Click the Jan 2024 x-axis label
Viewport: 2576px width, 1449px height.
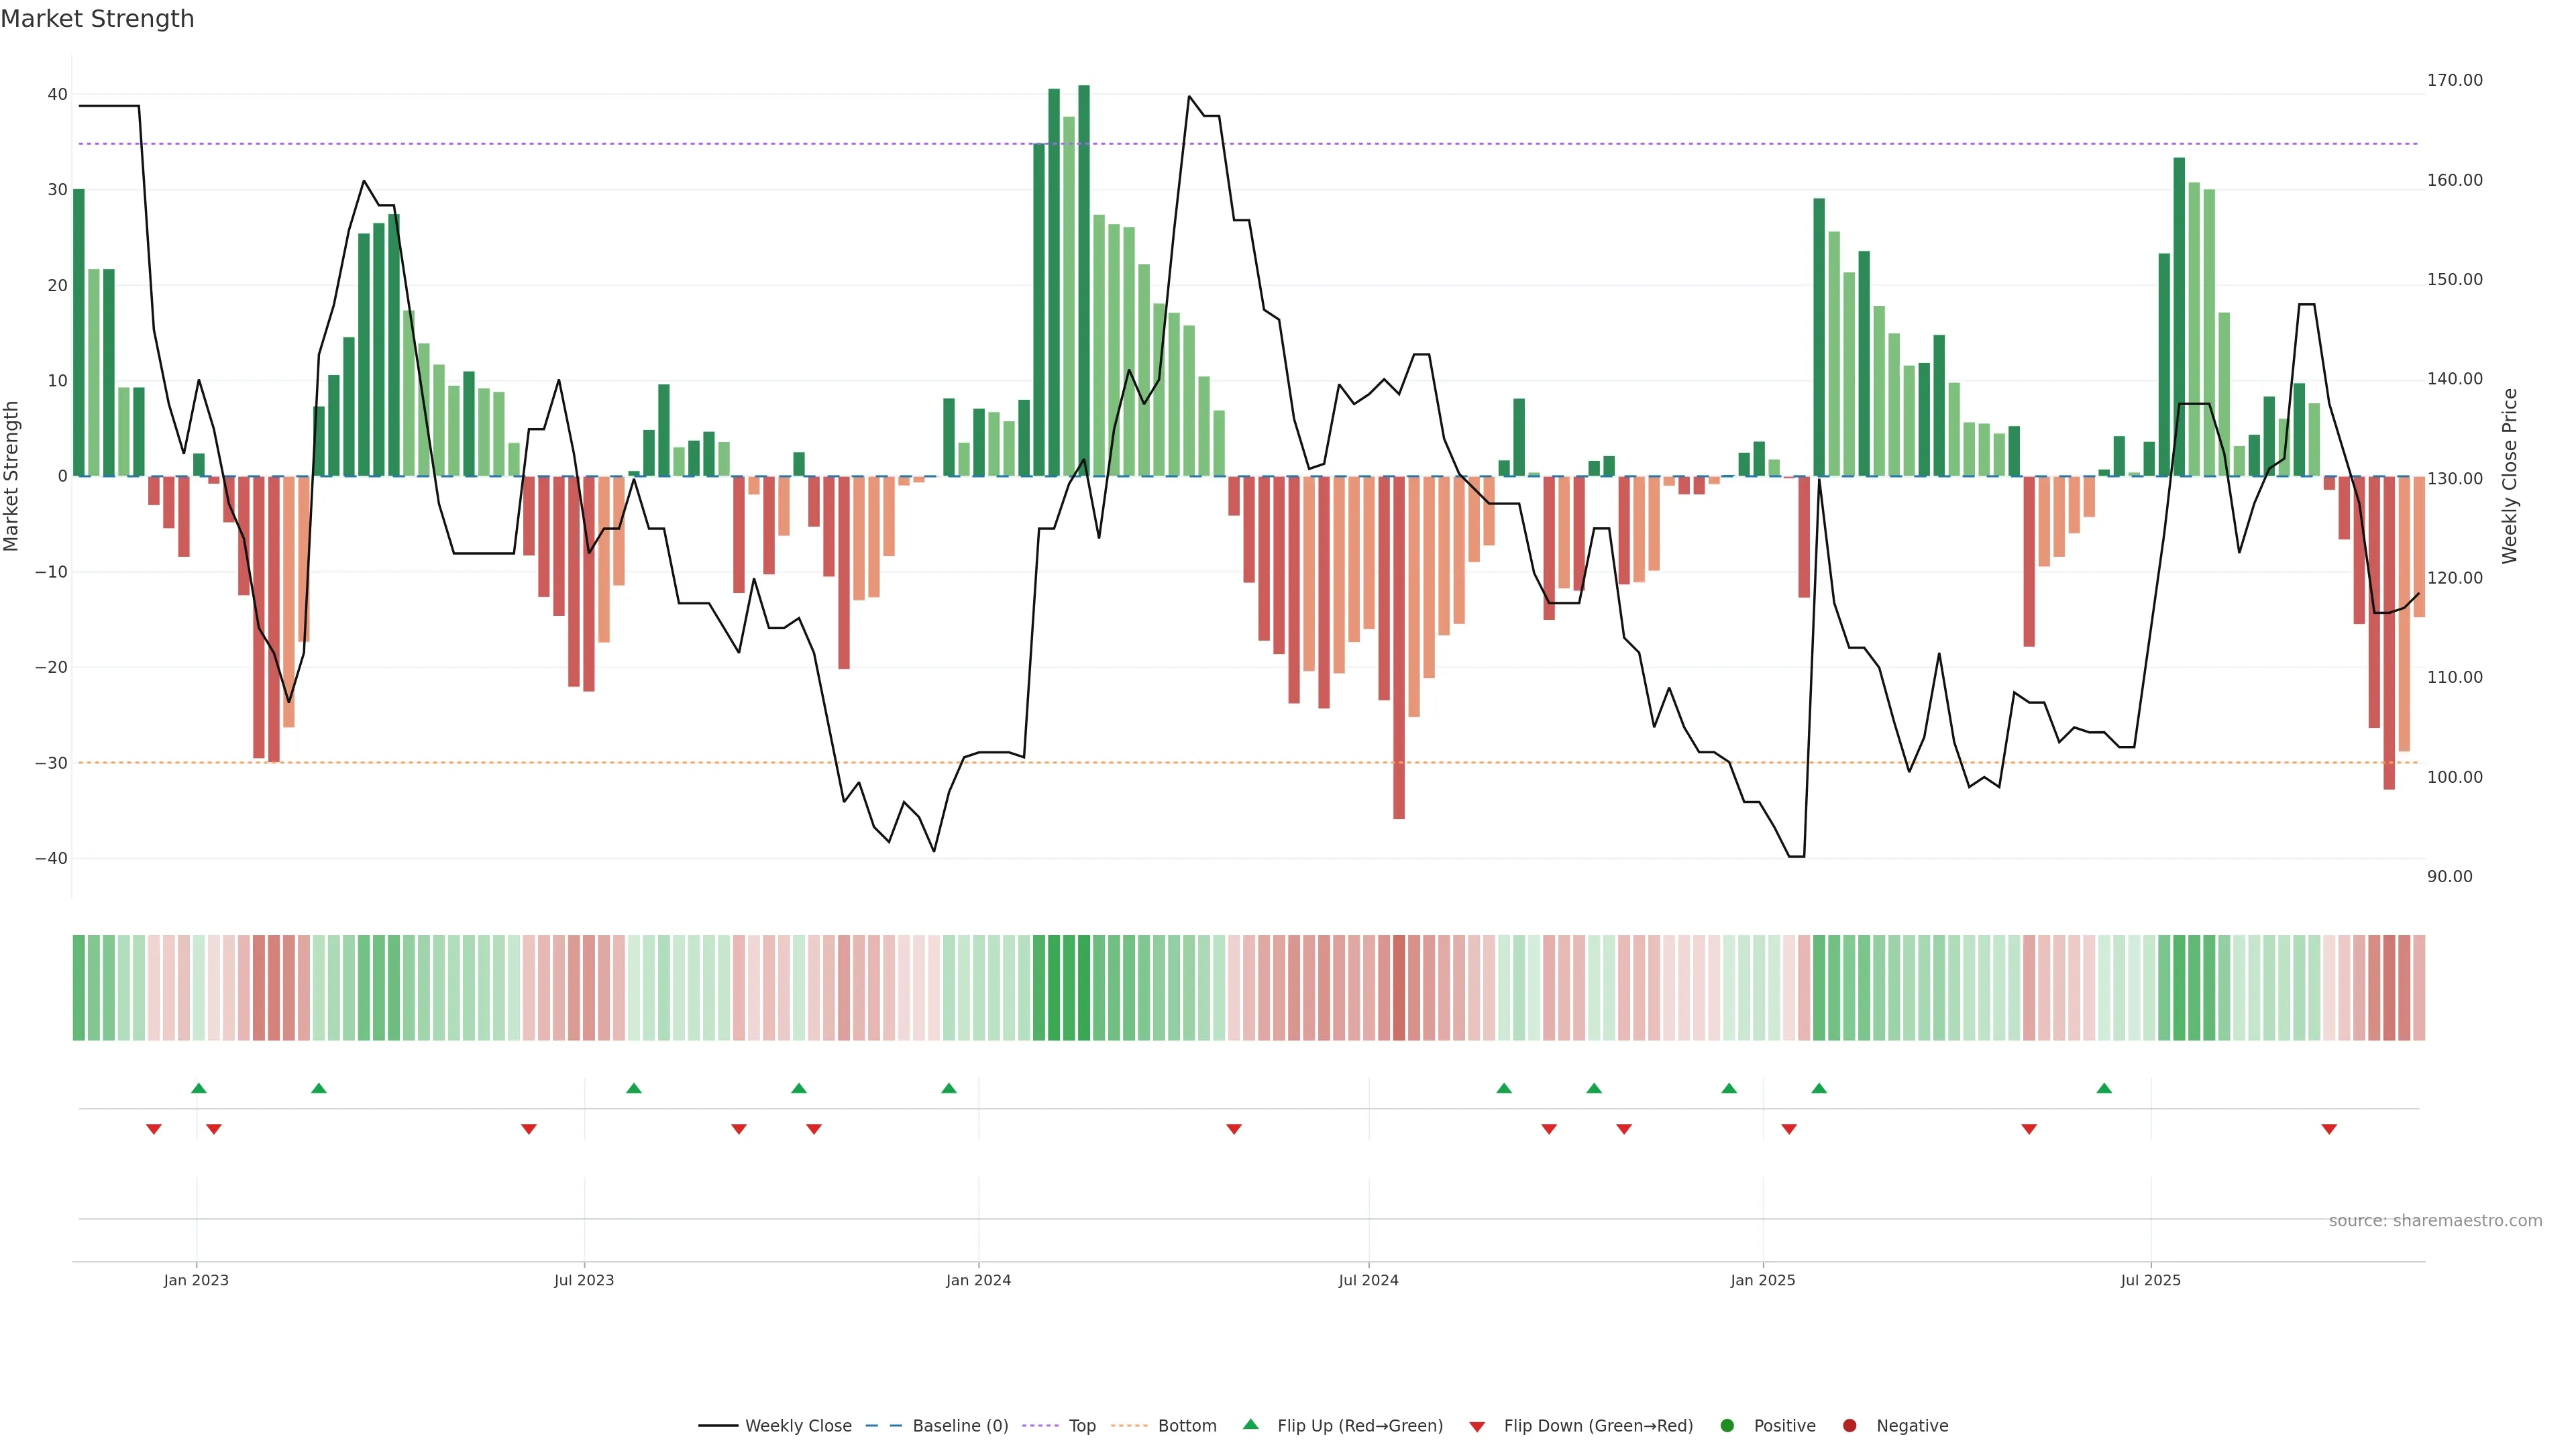click(978, 1280)
